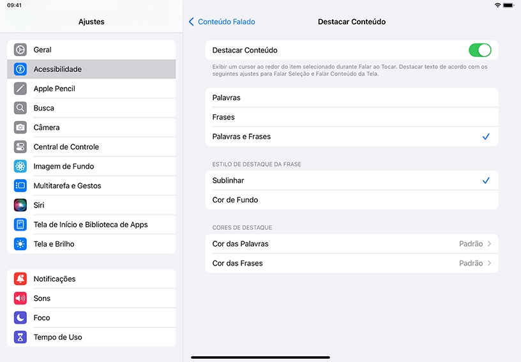Open Câmera settings label
The height and width of the screenshot is (362, 521).
coord(47,128)
